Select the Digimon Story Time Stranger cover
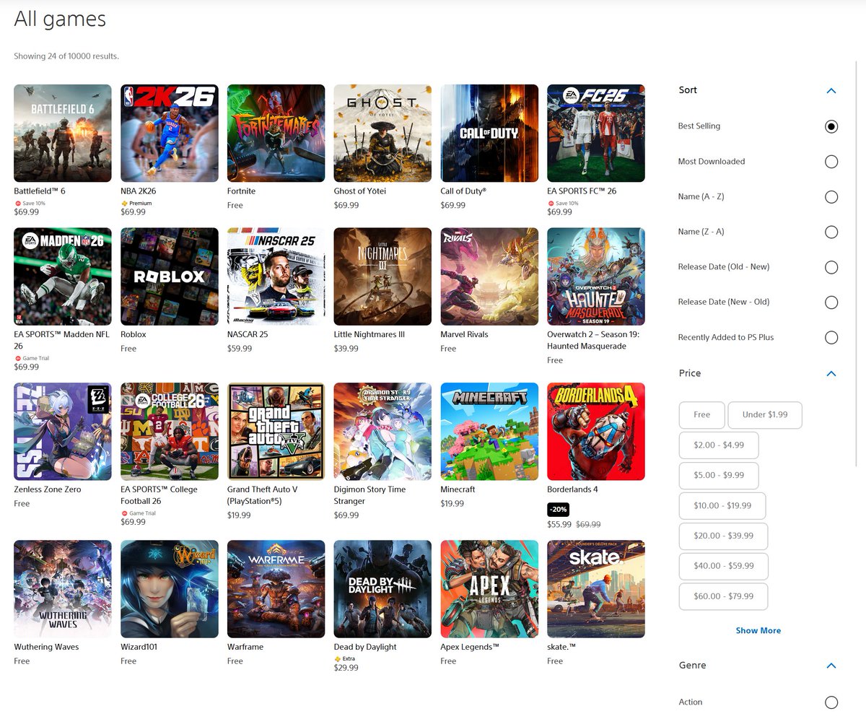The height and width of the screenshot is (719, 866). 383,432
